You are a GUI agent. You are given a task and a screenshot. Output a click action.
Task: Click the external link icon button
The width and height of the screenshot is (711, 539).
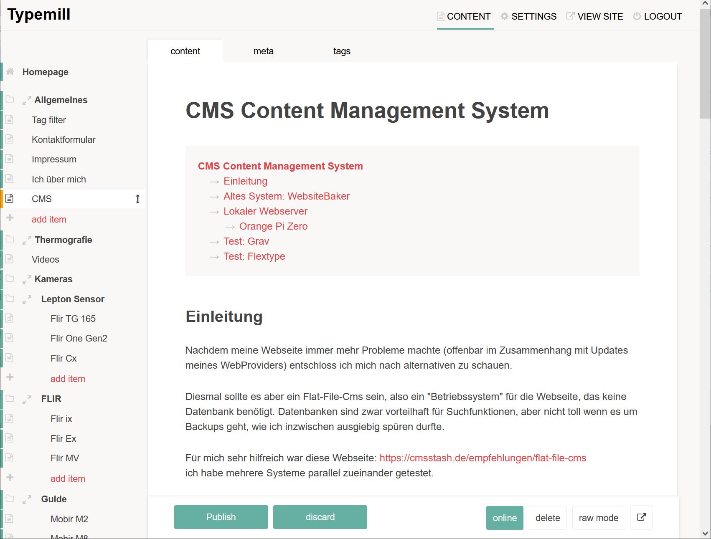[641, 518]
